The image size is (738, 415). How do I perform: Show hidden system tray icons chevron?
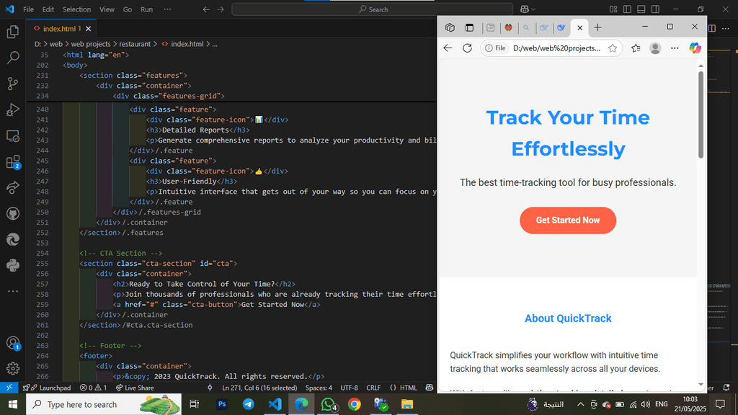pyautogui.click(x=580, y=404)
